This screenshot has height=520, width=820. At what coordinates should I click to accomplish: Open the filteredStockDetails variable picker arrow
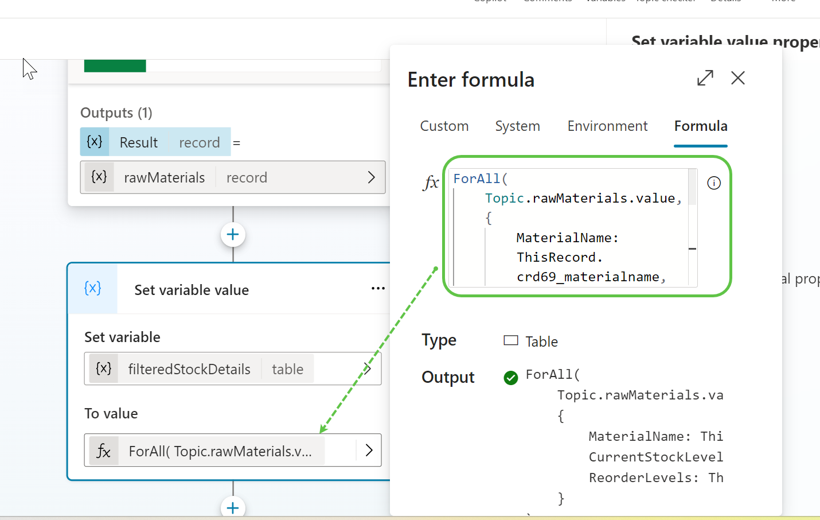[x=368, y=368]
